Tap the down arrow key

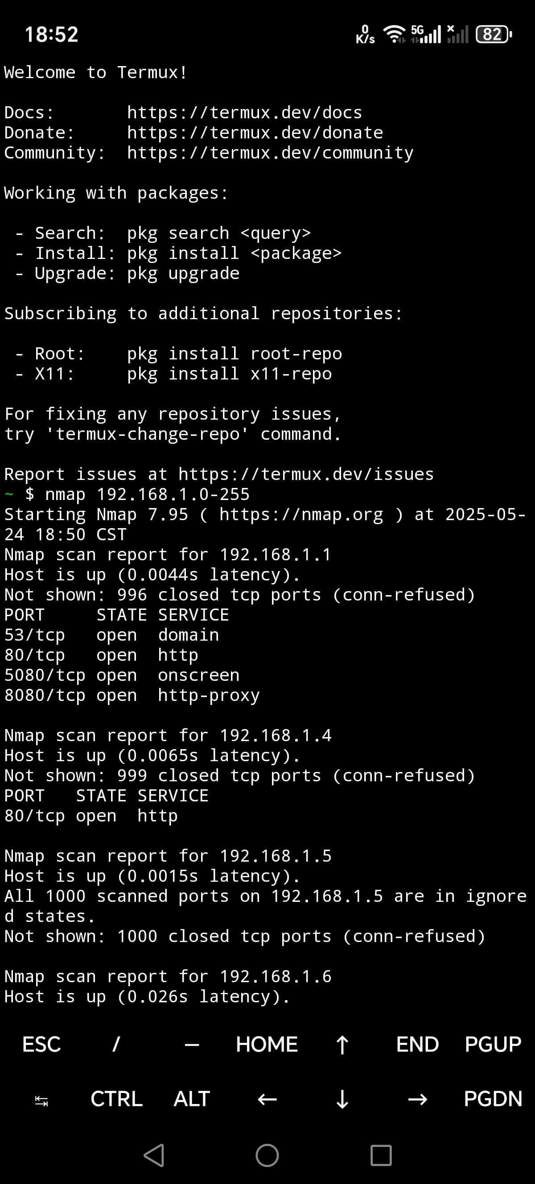[342, 1100]
